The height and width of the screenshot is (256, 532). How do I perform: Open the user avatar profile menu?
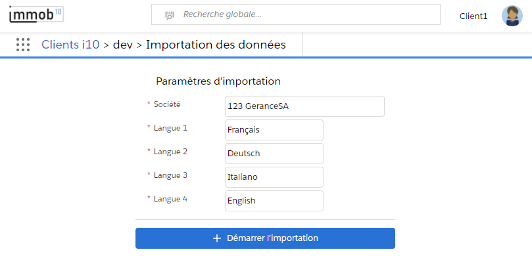tap(512, 16)
